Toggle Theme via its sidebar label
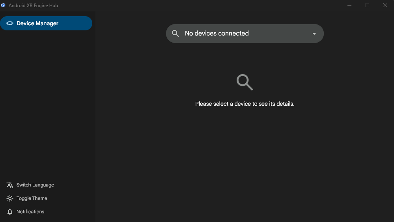 32,198
